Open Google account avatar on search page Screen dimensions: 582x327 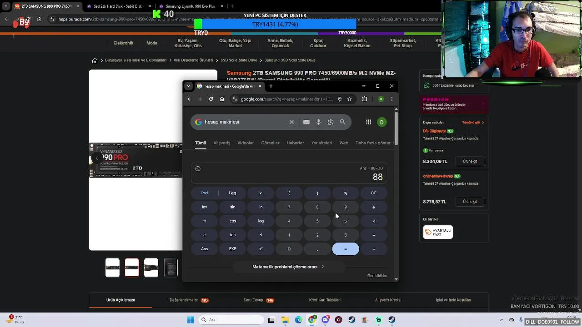[x=382, y=122]
